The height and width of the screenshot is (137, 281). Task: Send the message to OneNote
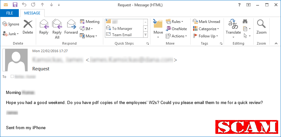click(176, 29)
